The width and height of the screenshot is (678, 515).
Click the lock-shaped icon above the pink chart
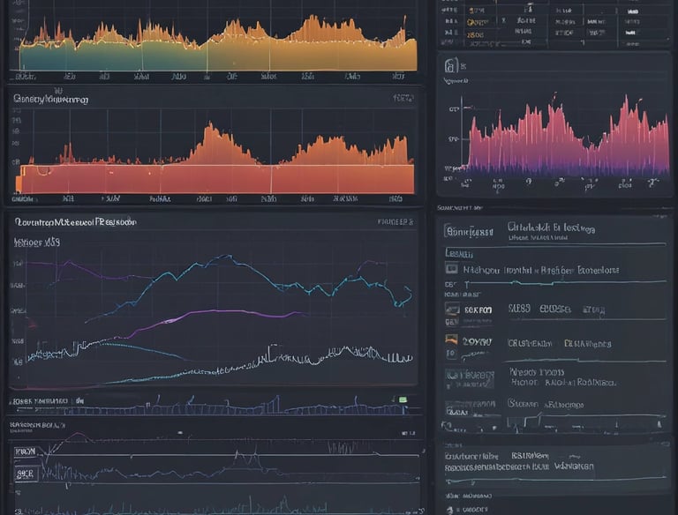click(x=450, y=65)
